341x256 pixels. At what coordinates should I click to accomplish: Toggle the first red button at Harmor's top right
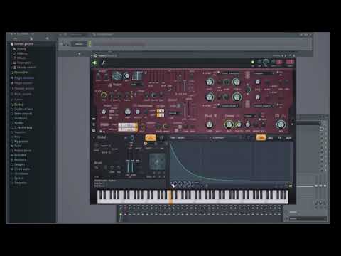[279, 62]
